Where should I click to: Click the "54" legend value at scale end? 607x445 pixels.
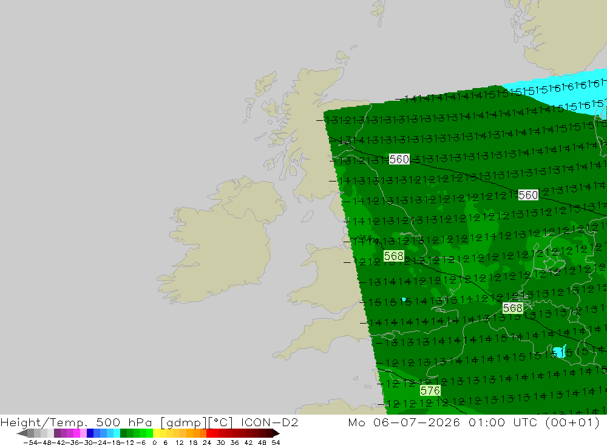(276, 443)
